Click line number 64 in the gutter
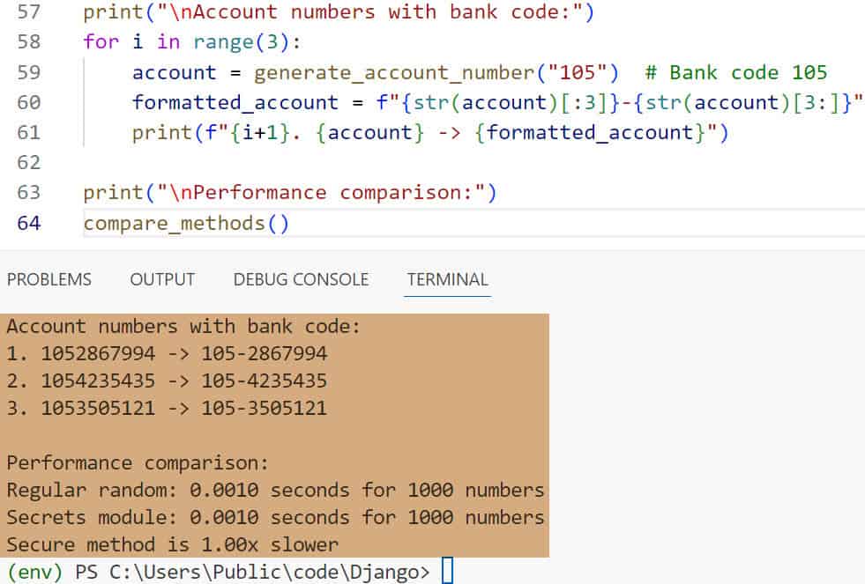The image size is (865, 584). coord(28,223)
